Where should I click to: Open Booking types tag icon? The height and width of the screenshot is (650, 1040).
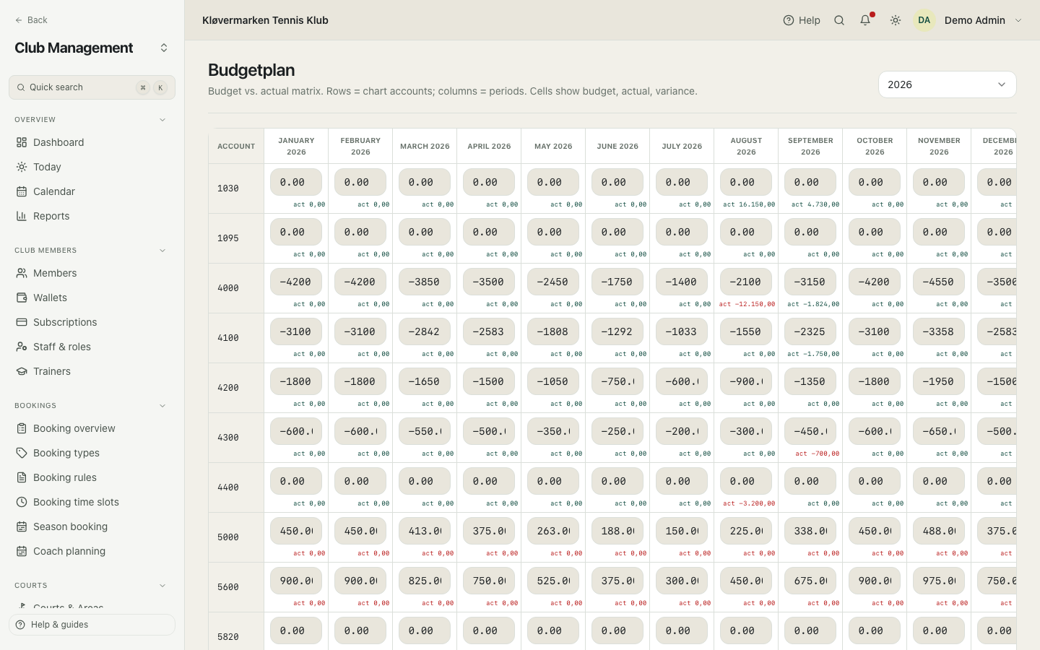coord(22,453)
